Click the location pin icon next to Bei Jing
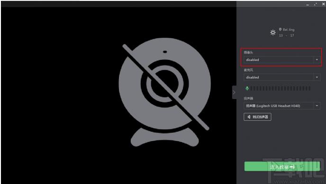This screenshot has width=326, height=184. [280, 29]
